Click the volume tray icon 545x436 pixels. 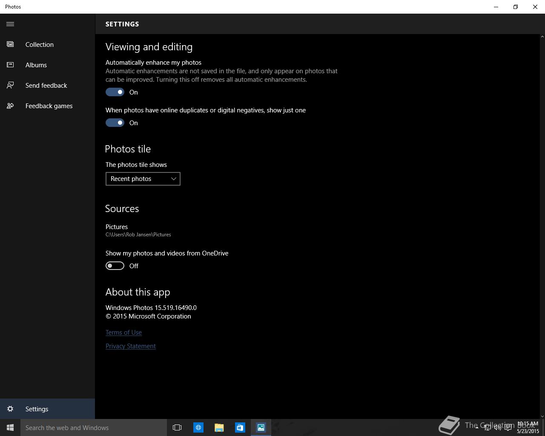pyautogui.click(x=498, y=427)
